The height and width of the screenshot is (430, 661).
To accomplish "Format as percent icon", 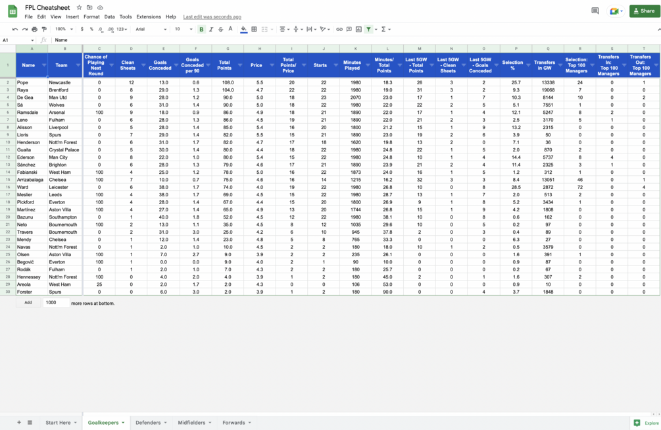I will pos(91,29).
